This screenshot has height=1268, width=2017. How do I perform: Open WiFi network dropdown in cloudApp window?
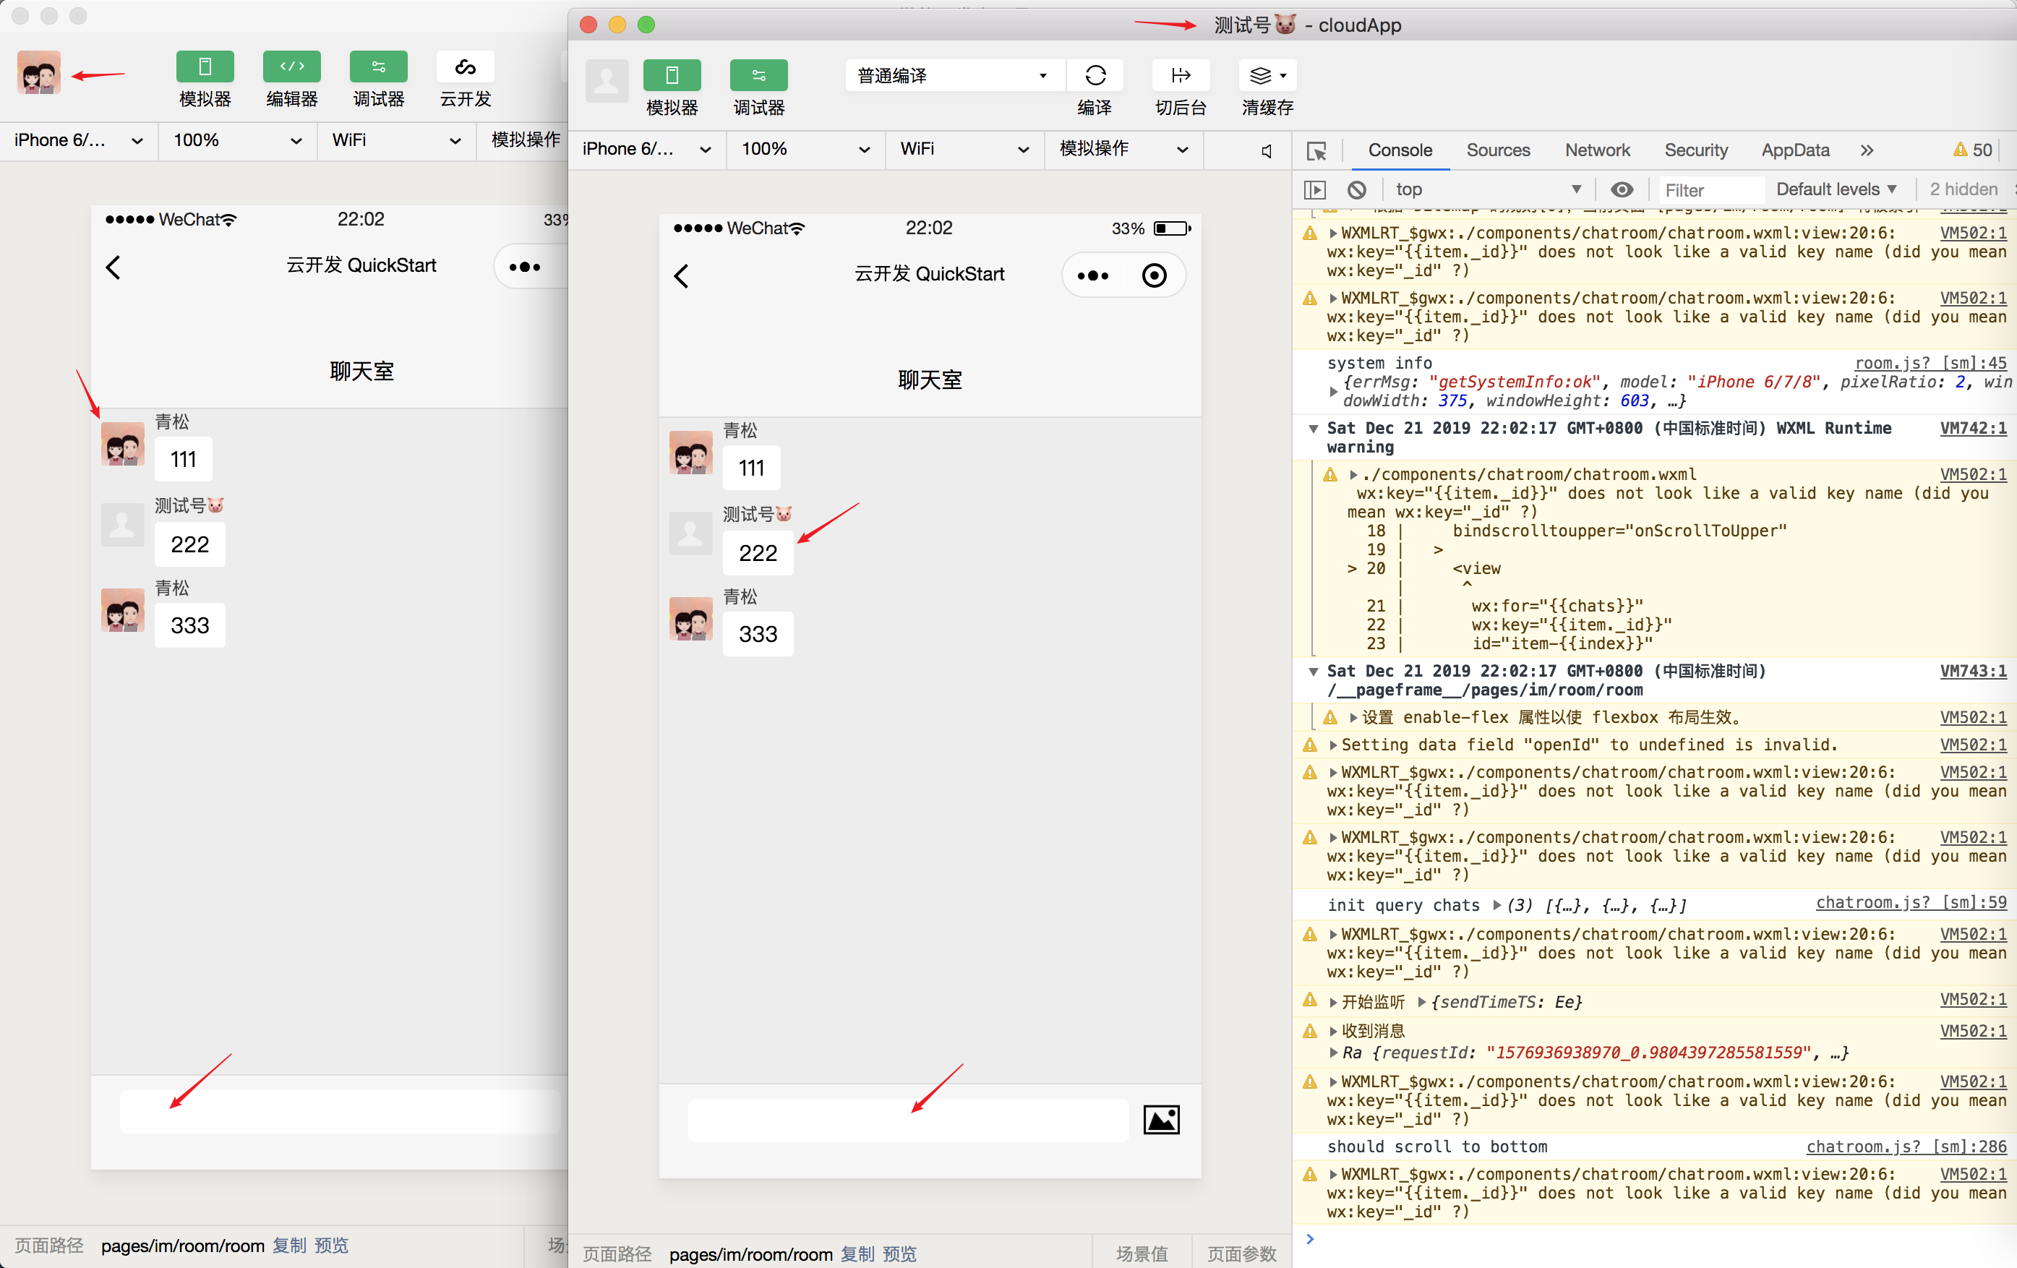pyautogui.click(x=964, y=149)
